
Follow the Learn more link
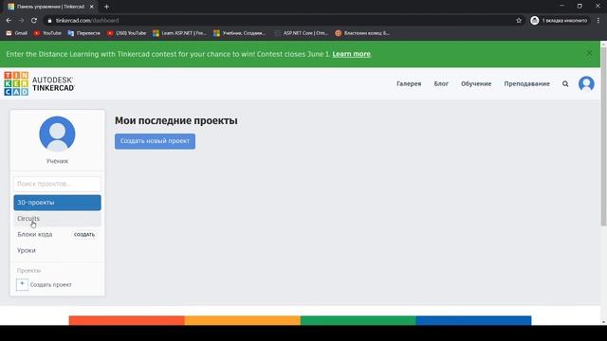pos(351,54)
